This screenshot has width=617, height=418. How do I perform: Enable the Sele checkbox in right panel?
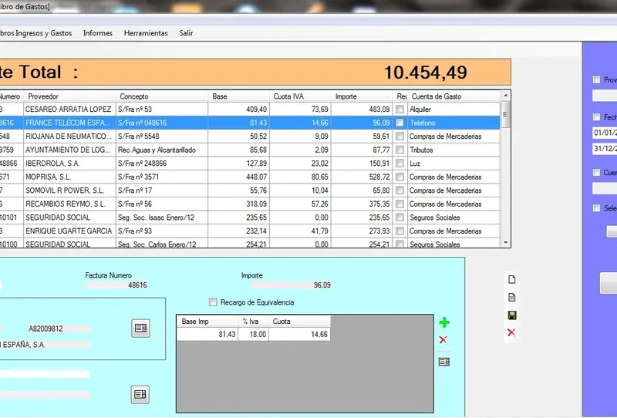(596, 207)
